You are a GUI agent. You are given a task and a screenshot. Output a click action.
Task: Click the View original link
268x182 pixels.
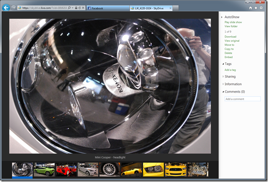(232, 41)
